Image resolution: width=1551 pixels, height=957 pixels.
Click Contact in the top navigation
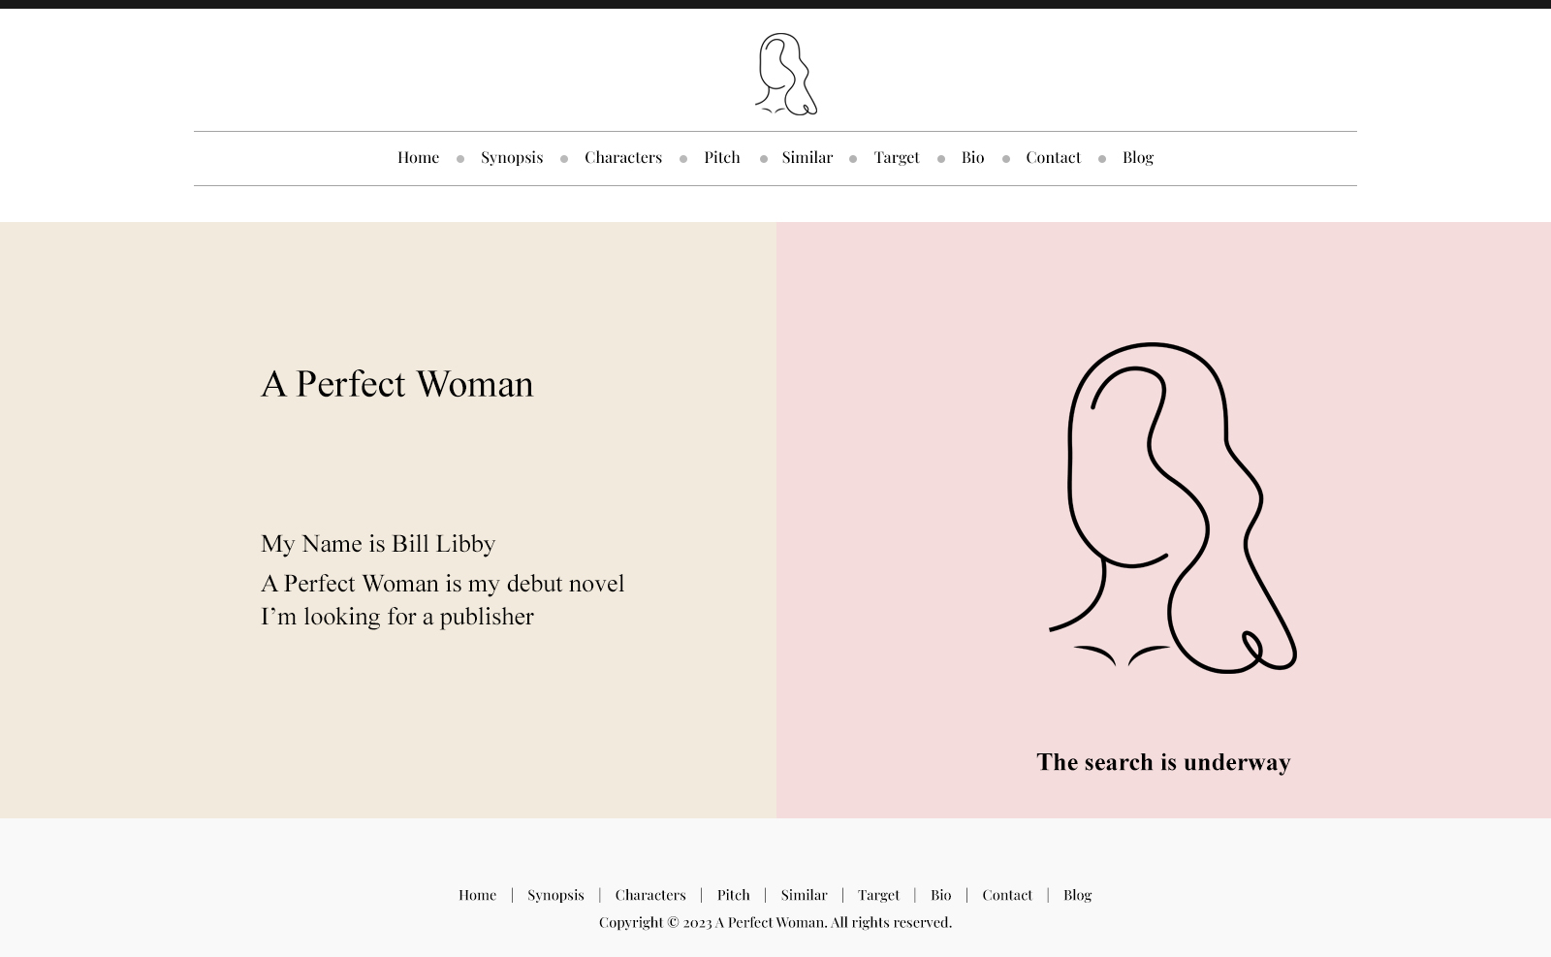1053,157
